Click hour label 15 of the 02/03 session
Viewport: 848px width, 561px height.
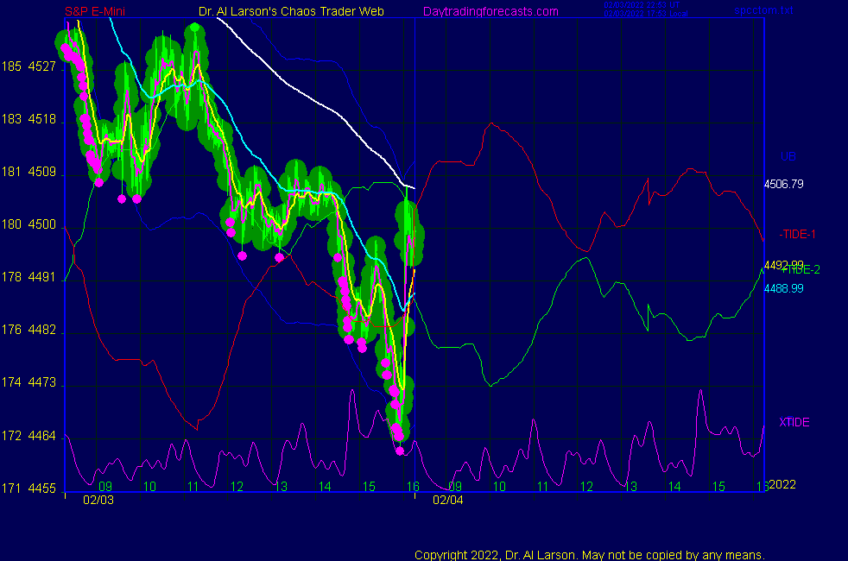coord(369,487)
